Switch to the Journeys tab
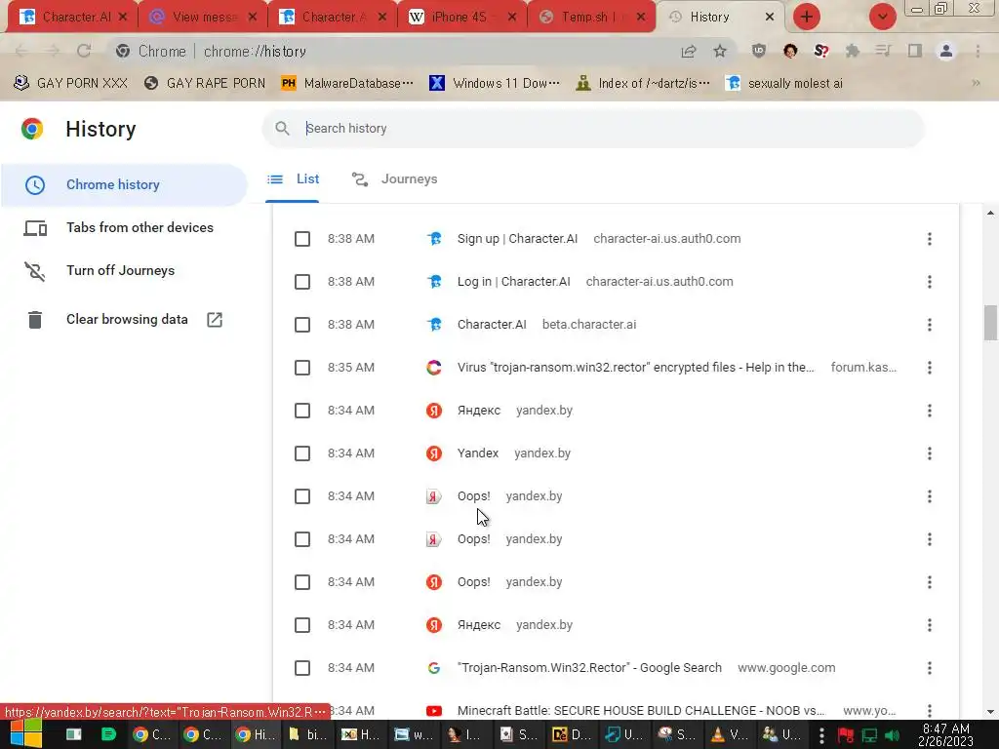999x749 pixels. click(x=394, y=179)
